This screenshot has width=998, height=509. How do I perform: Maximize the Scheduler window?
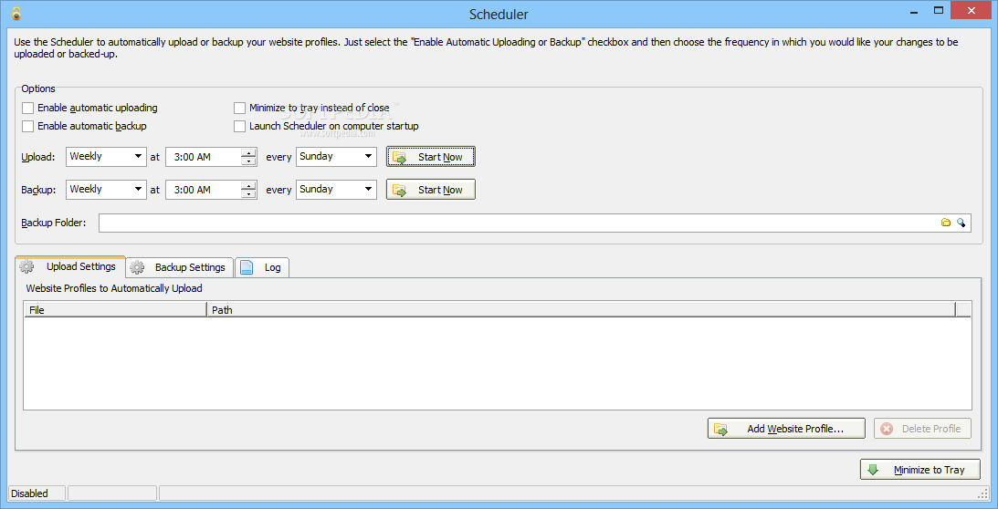(938, 9)
